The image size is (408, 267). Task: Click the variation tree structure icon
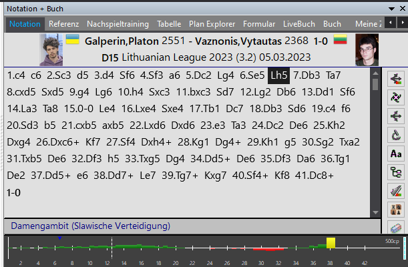pyautogui.click(x=395, y=172)
